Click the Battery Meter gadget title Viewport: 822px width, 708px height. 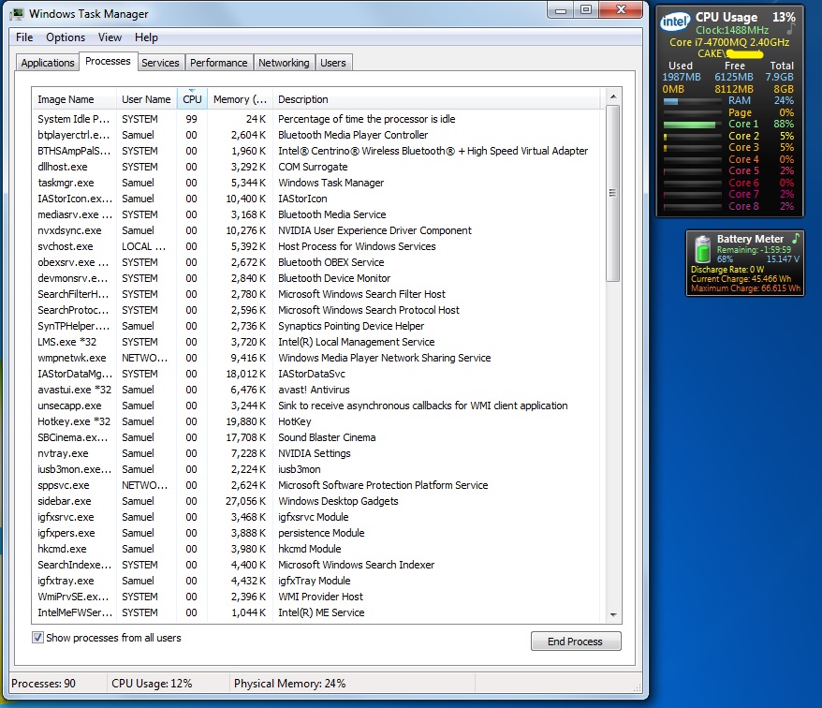tap(750, 239)
